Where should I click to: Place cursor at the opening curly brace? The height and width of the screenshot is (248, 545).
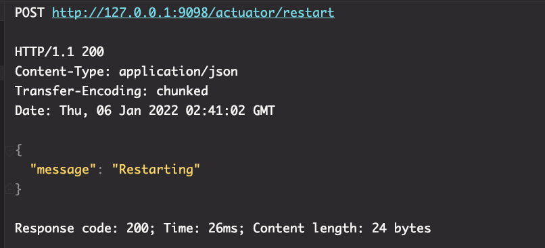pyautogui.click(x=18, y=151)
